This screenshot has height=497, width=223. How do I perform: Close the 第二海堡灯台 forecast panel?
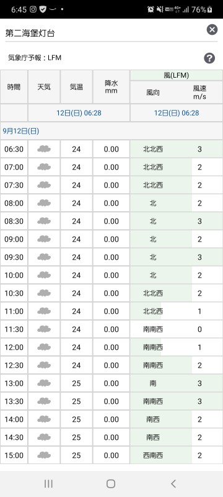(x=212, y=30)
